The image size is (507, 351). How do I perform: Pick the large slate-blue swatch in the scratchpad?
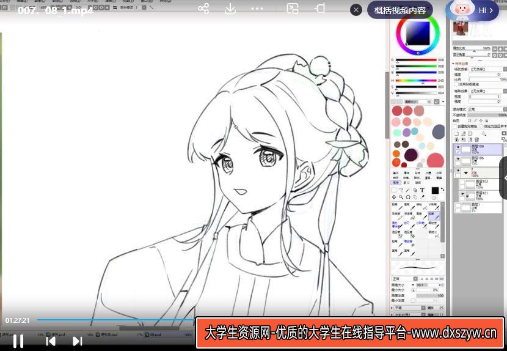(x=439, y=132)
